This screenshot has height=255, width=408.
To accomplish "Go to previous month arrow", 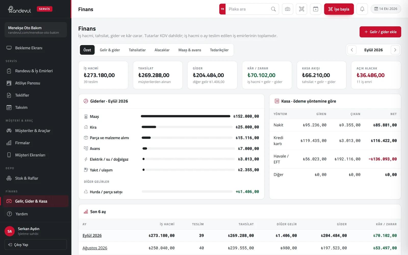I will [352, 50].
